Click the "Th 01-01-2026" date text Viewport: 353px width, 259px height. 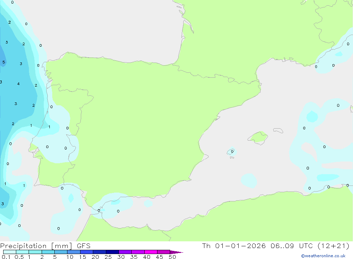tap(234, 246)
